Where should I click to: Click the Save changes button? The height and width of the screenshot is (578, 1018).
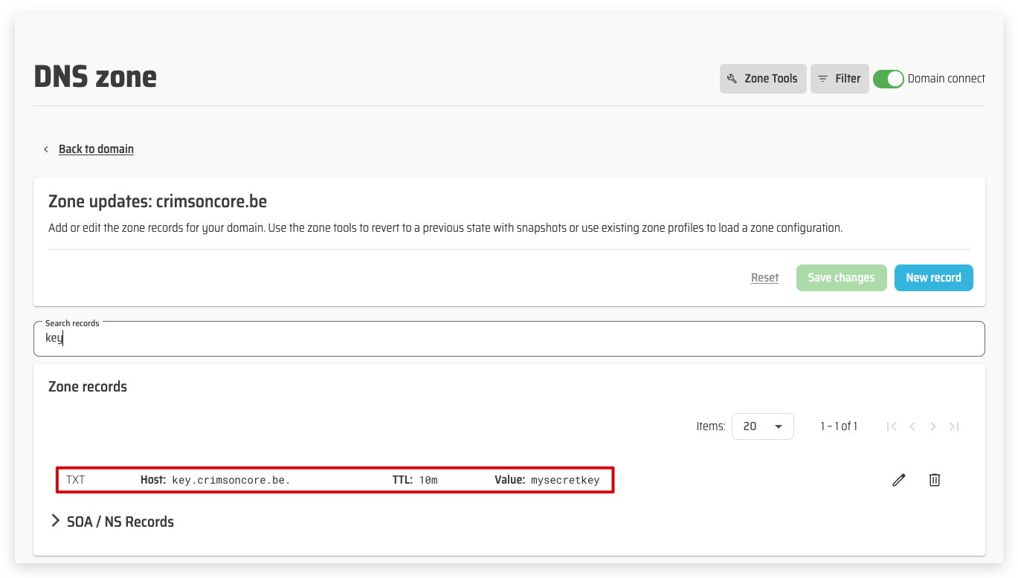point(842,278)
